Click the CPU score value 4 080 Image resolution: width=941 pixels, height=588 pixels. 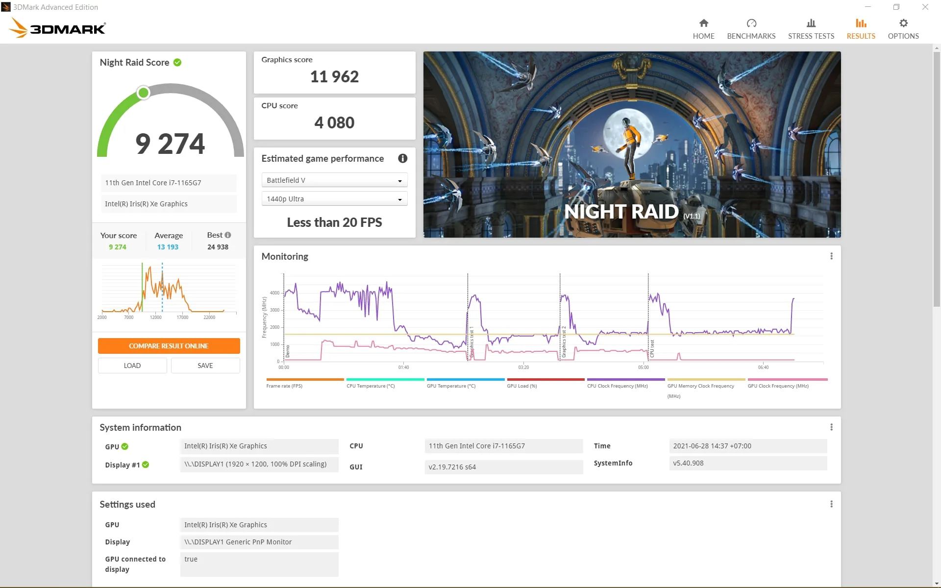pyautogui.click(x=334, y=122)
